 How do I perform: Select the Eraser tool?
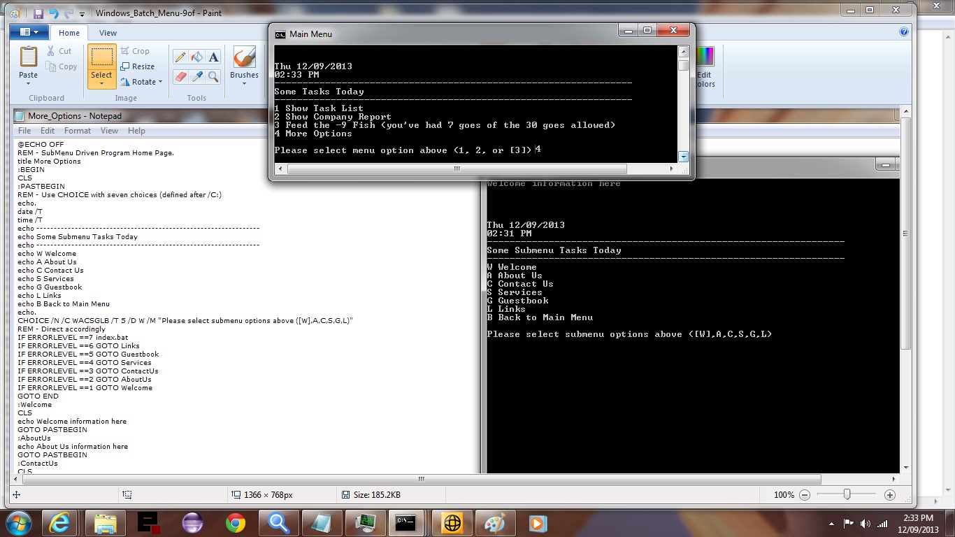tap(180, 76)
